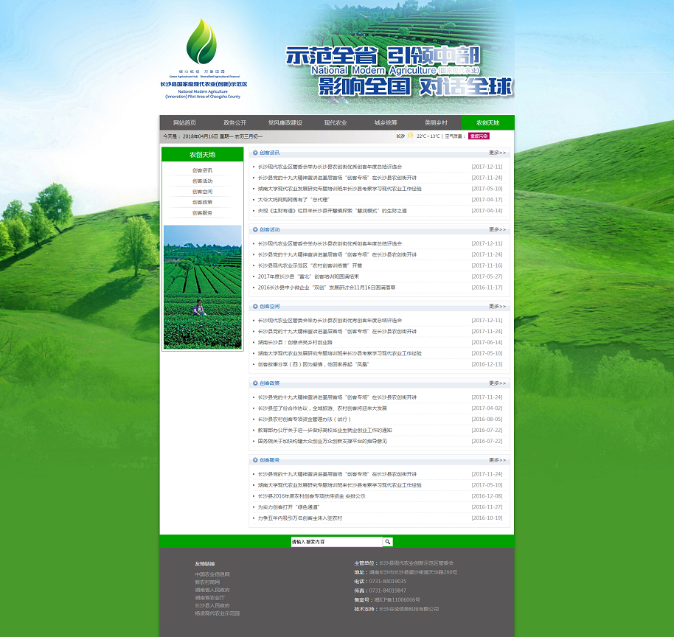Show more items in the 创客政策 section
Image resolution: width=674 pixels, height=637 pixels.
(497, 383)
